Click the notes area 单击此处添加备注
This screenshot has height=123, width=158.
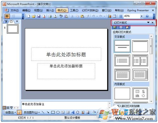pos(65,105)
